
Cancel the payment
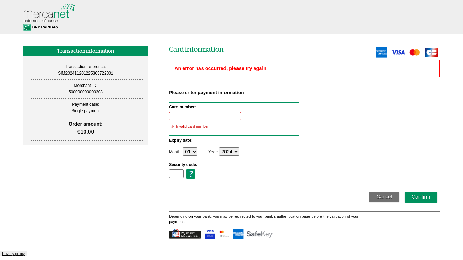tap(384, 197)
